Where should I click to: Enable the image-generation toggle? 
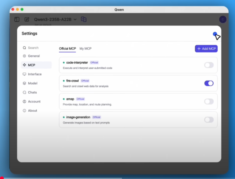click(x=209, y=120)
